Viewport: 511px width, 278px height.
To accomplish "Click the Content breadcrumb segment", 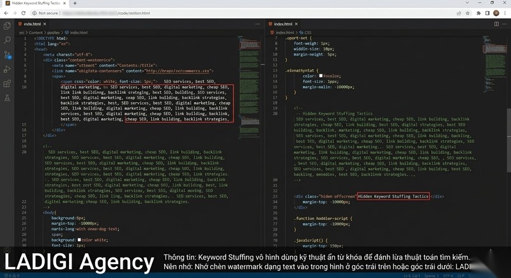I will tap(36, 33).
